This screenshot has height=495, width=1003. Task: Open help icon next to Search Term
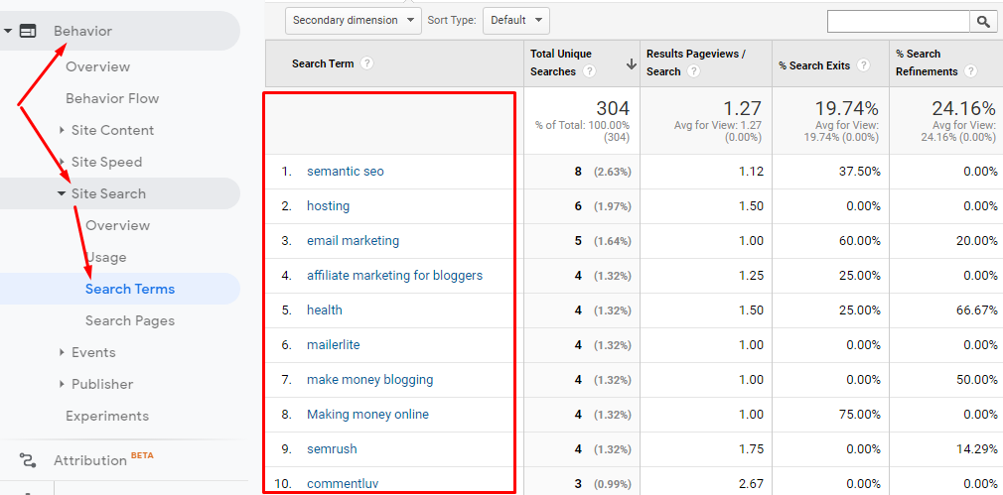tap(366, 63)
